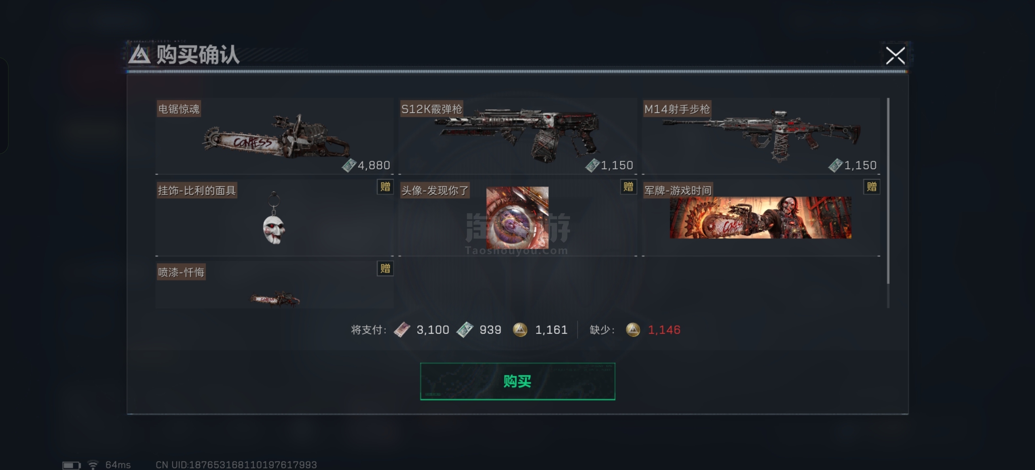Click the 赠 gift badge on 游戏时间
This screenshot has height=470, width=1035.
[872, 187]
